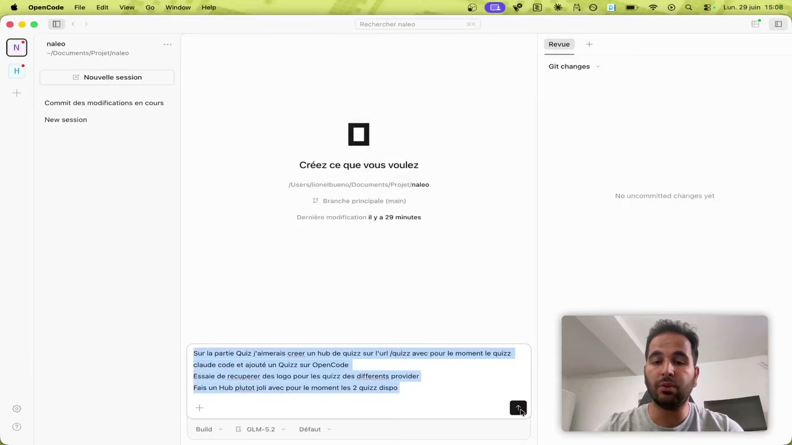Open the Window menu
The image size is (792, 445).
[x=178, y=7]
